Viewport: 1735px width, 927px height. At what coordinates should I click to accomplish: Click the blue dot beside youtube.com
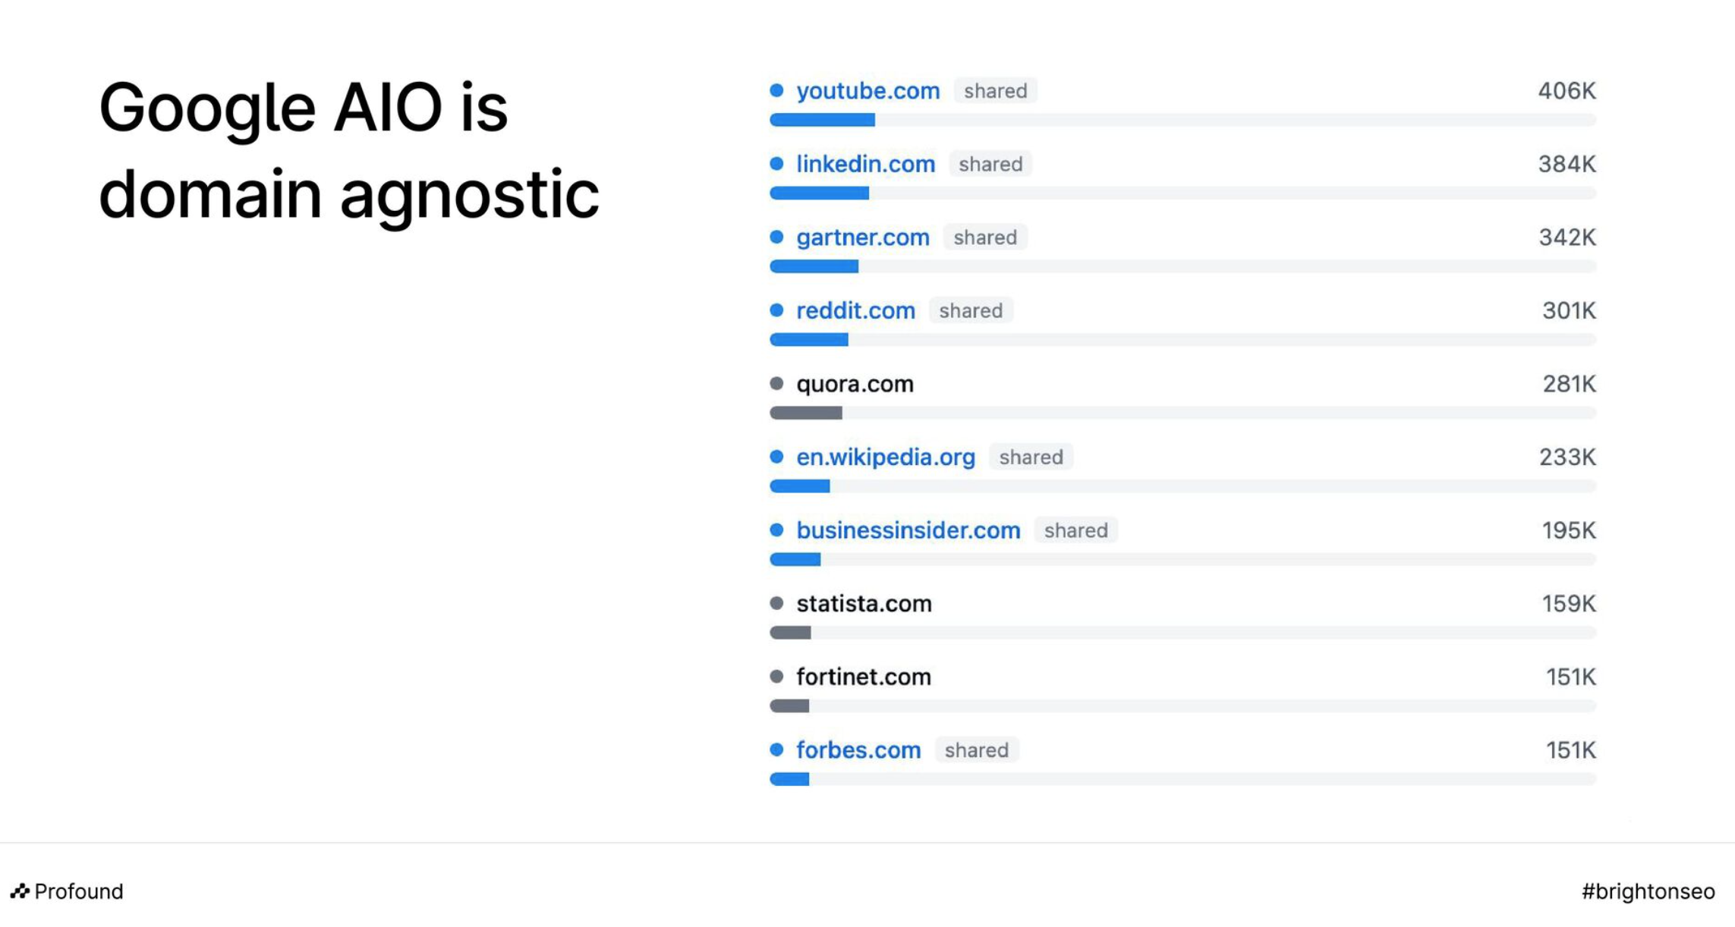(776, 90)
